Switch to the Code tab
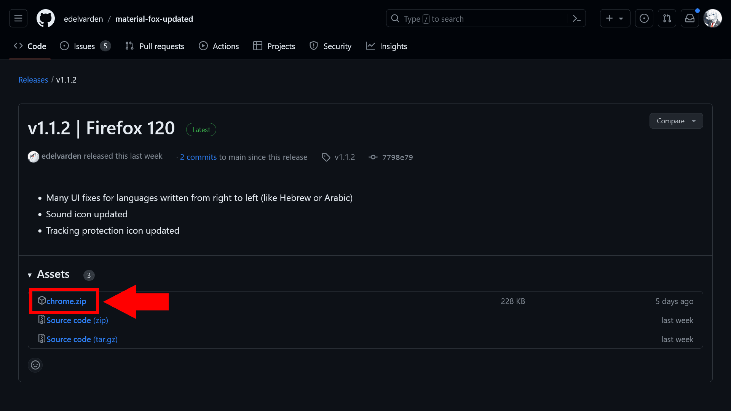 pyautogui.click(x=30, y=46)
